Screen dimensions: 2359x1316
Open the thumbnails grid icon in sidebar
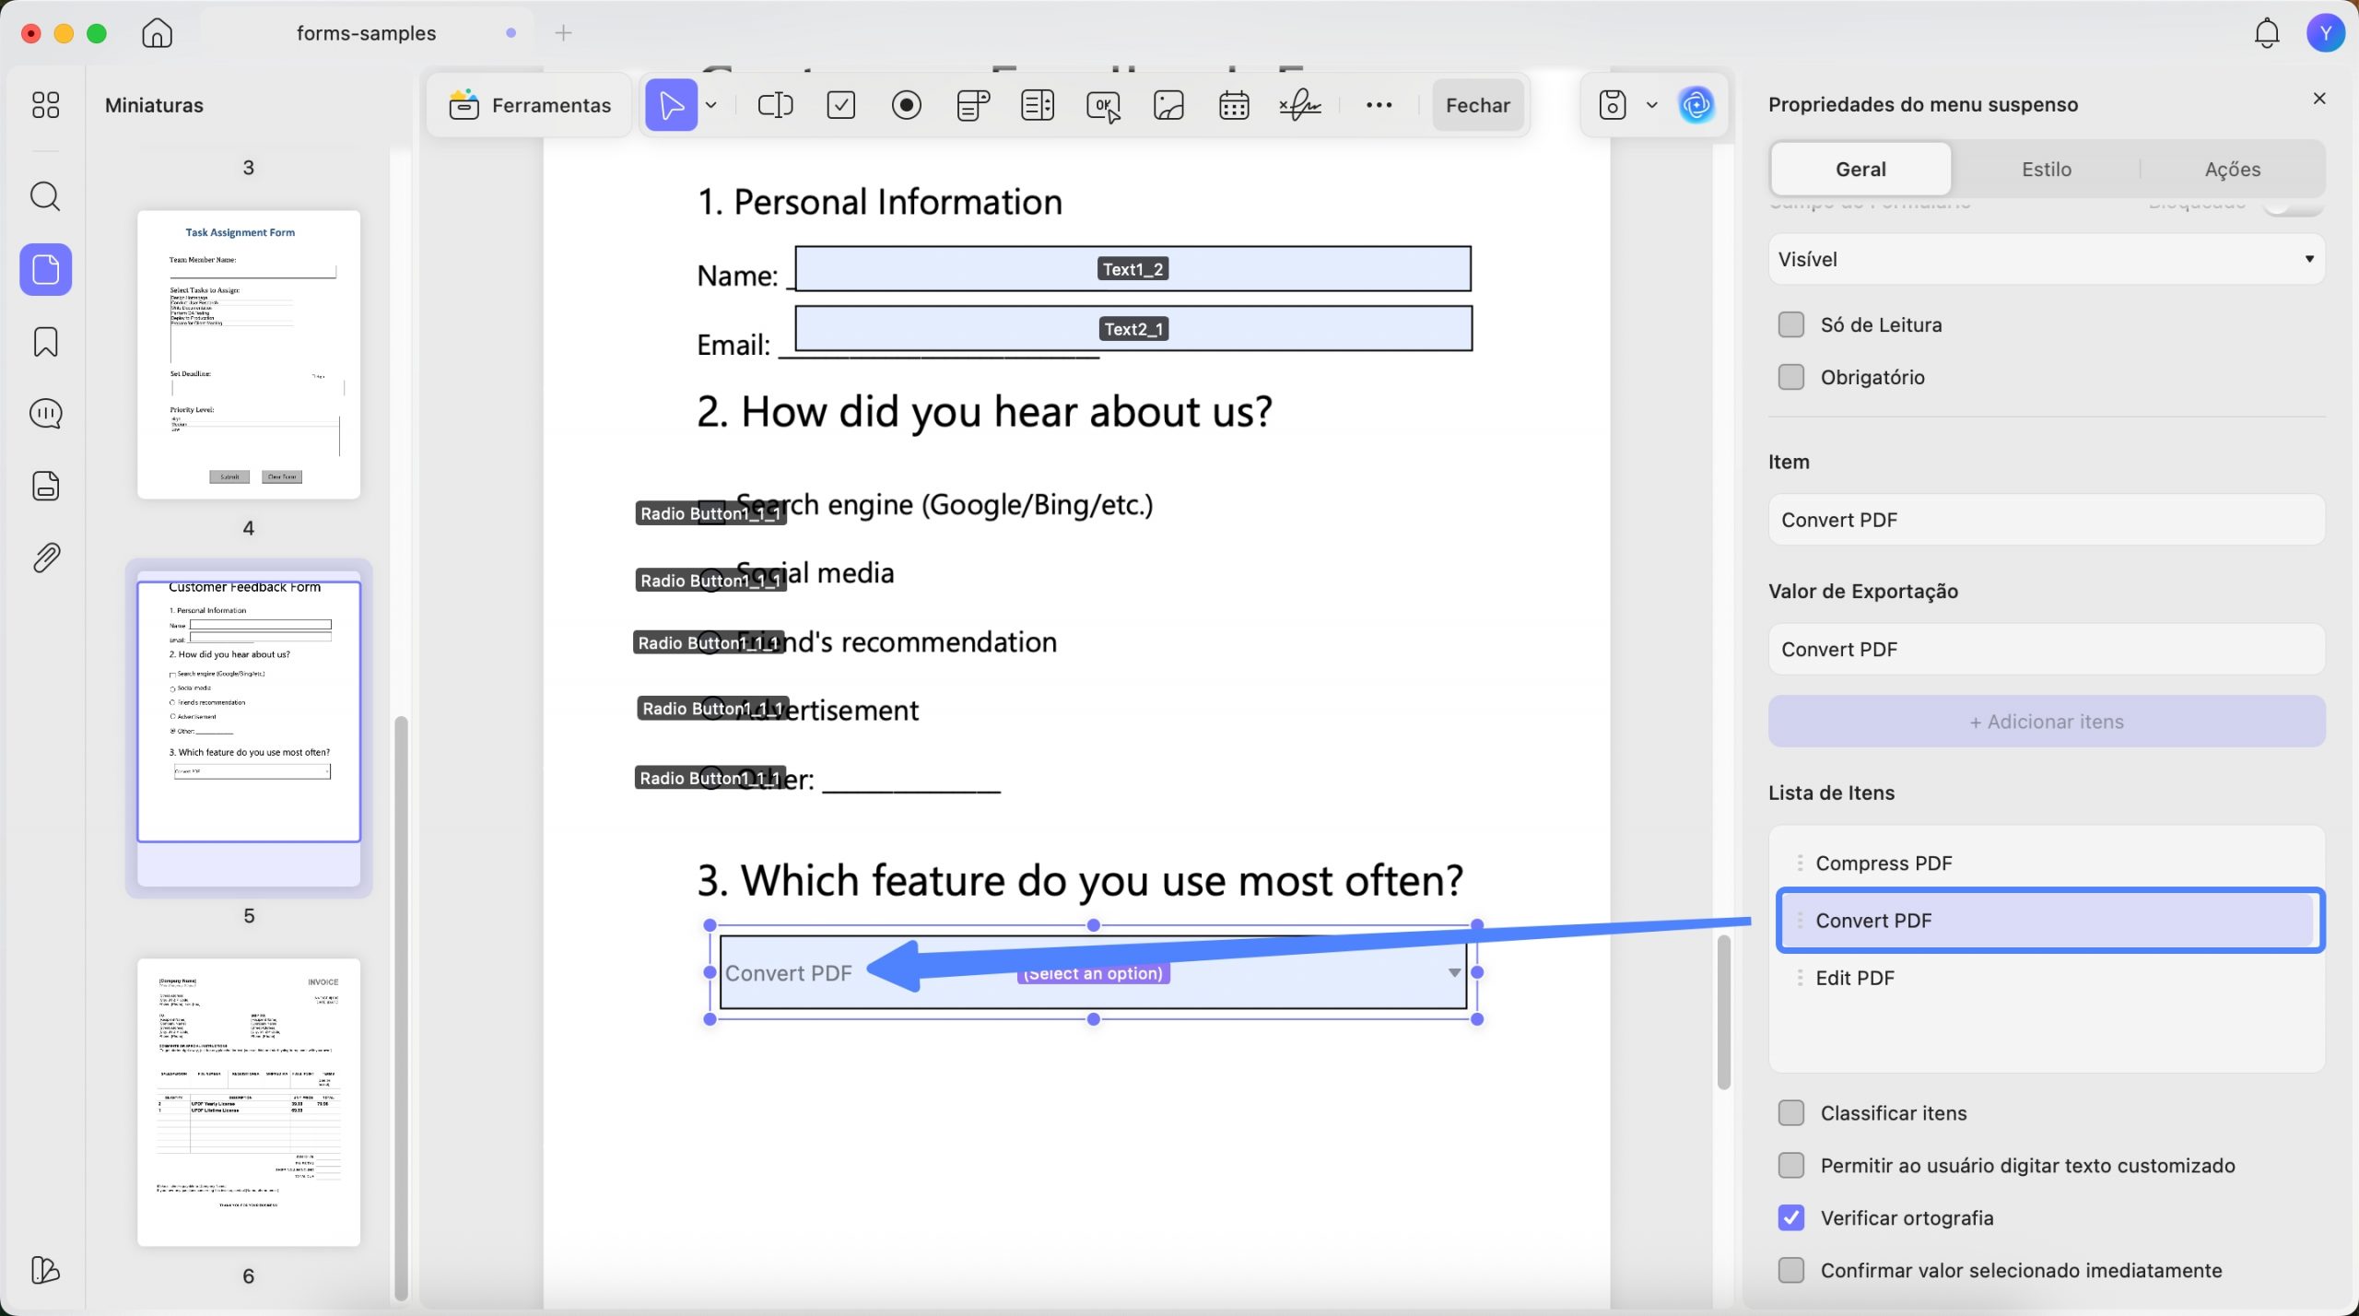tap(45, 105)
